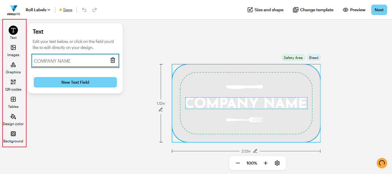Screen dimensions: 392x174
Task: Open the canvas view settings gear
Action: (x=277, y=163)
